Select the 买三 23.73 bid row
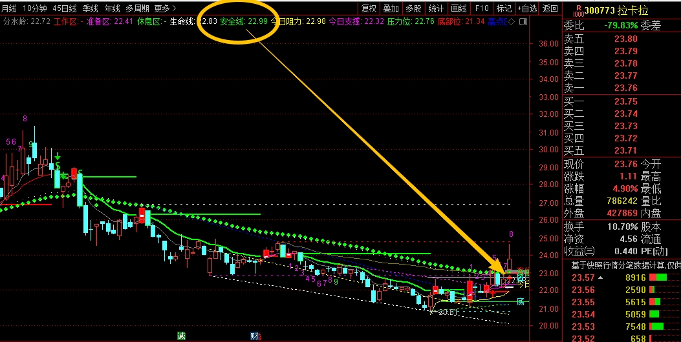The image size is (681, 342). coord(622,126)
